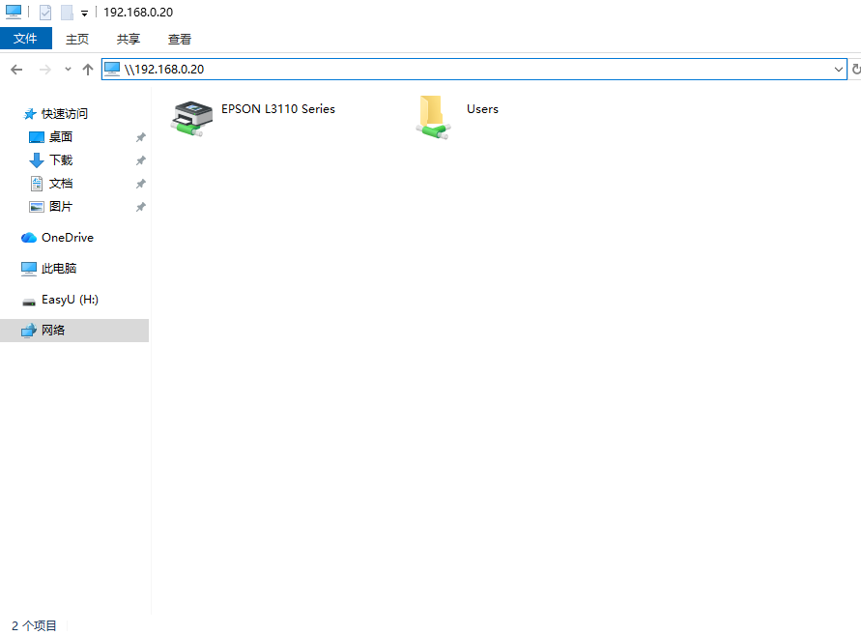
Task: Expand the address bar history dropdown
Action: tap(838, 70)
